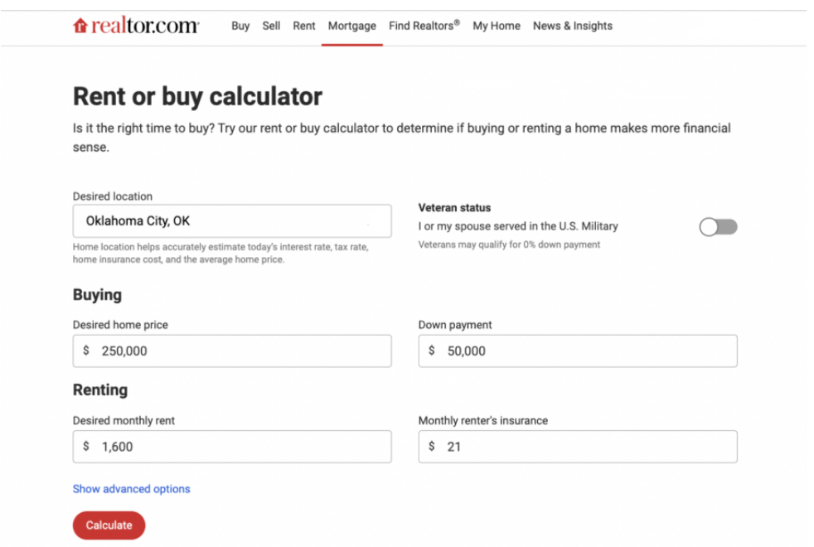The width and height of the screenshot is (814, 547).
Task: Open News & Insights menu
Action: pyautogui.click(x=573, y=26)
